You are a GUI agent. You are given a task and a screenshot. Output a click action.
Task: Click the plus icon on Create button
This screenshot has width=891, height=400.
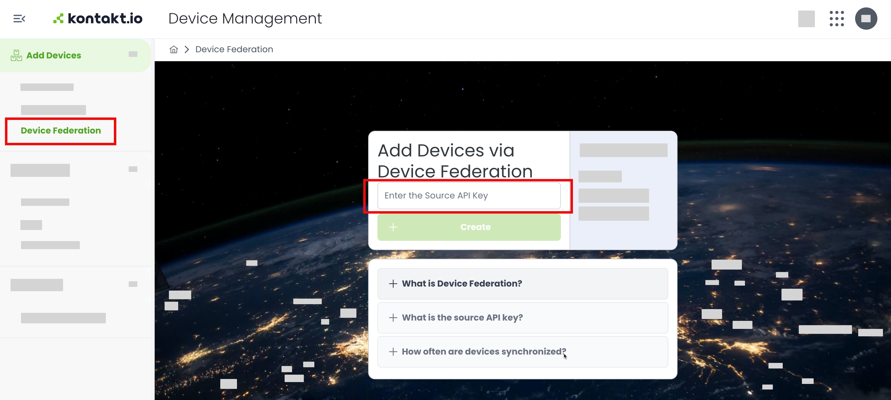(x=393, y=227)
